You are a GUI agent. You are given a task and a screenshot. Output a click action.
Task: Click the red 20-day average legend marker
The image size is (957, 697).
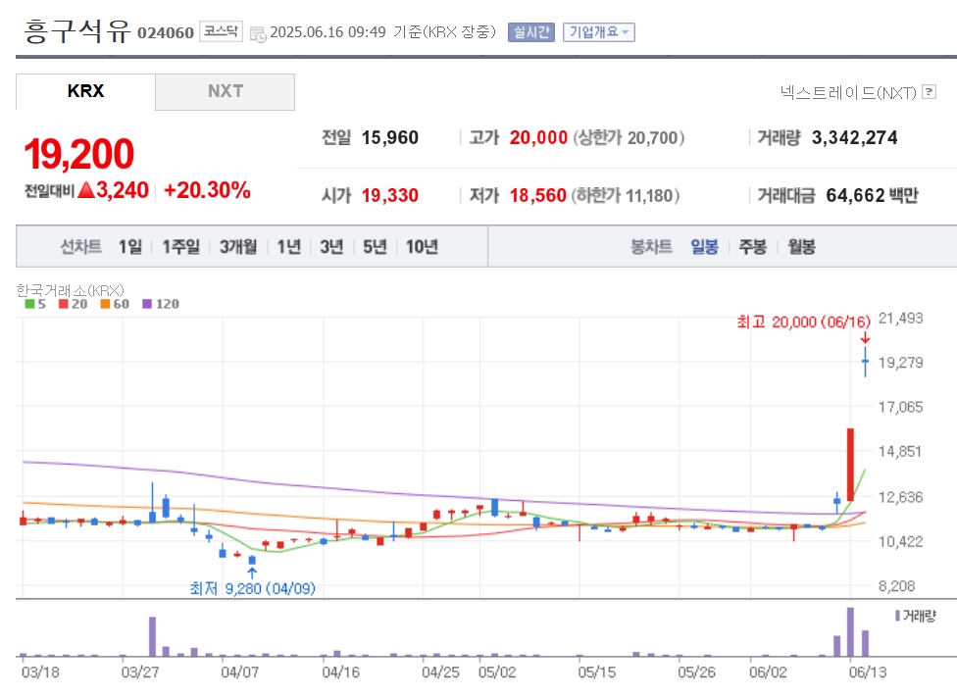(64, 304)
